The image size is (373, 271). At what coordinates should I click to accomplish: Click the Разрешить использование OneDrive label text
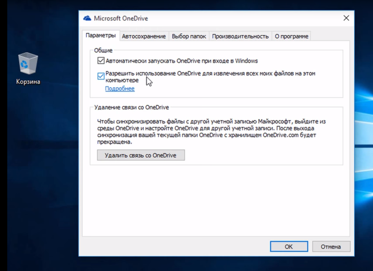tap(210, 77)
